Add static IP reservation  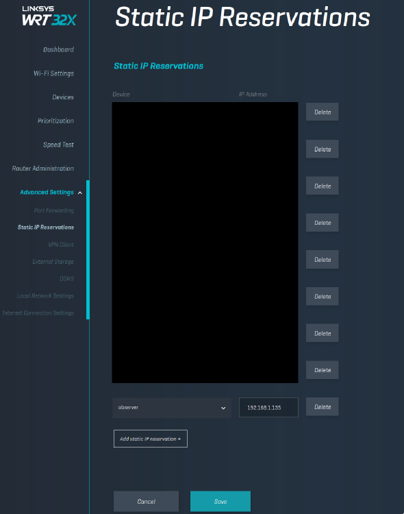(x=151, y=439)
